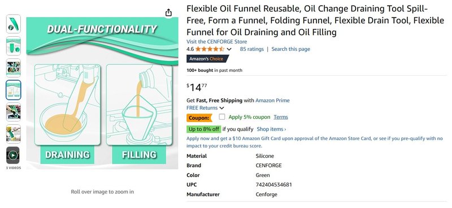Screen dimensions: 452x208
Task: Expand the FREE Returns chevron
Action: click(221, 108)
